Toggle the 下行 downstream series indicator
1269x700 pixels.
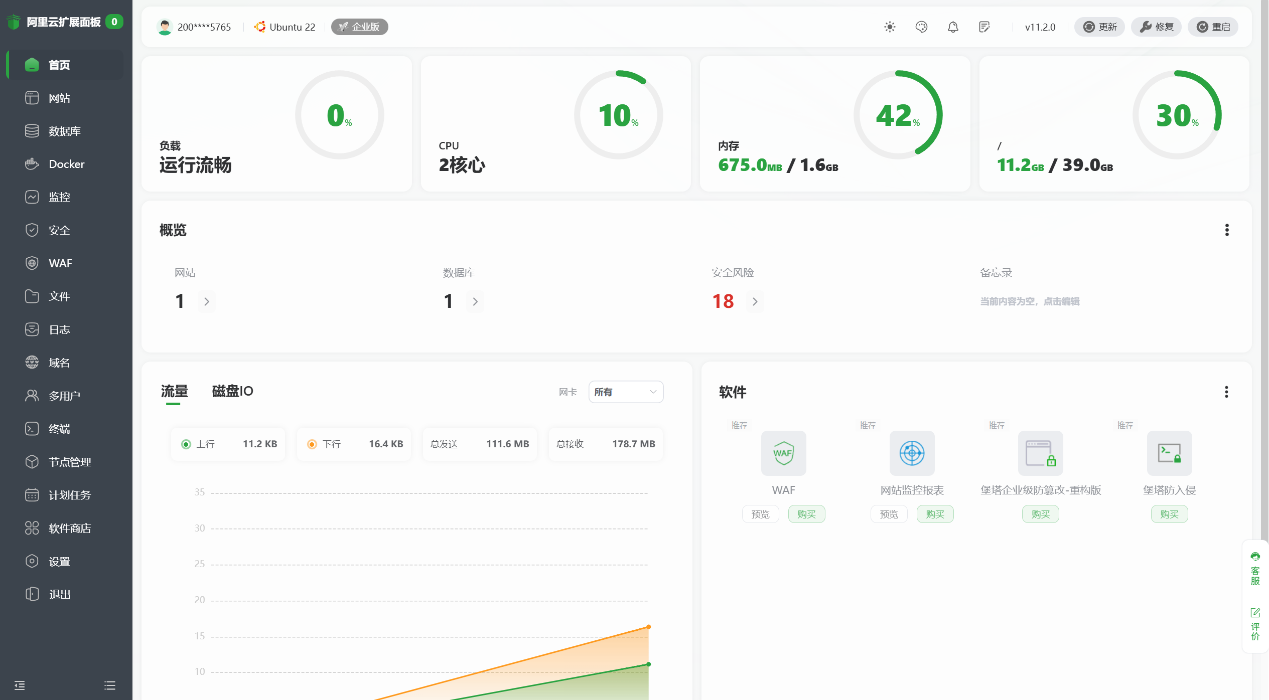pyautogui.click(x=312, y=444)
